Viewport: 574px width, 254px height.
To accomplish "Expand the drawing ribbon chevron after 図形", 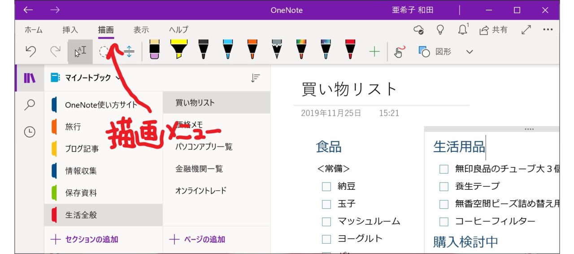I will pos(470,52).
